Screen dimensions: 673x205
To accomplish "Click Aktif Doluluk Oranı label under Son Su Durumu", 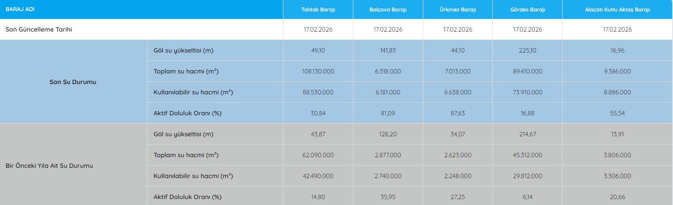I will 187,113.
